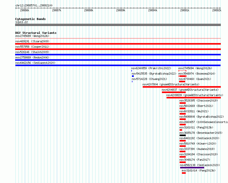Image resolution: width=228 pixels, height=183 pixels.
Task: Click the blue bar under nsv526146
Action: point(118,55)
